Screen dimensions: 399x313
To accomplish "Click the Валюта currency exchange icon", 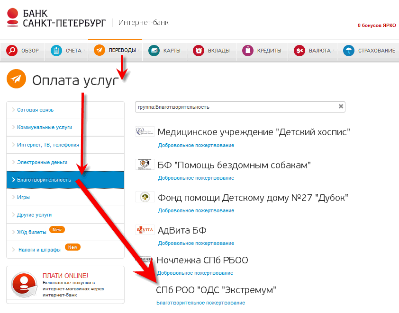I will click(299, 51).
